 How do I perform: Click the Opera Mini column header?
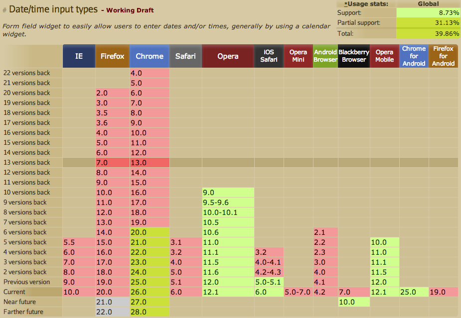tap(299, 56)
